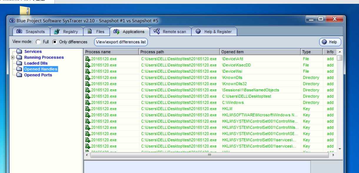This screenshot has width=359, height=173.
Task: Click View\export differences list button
Action: coord(121,42)
